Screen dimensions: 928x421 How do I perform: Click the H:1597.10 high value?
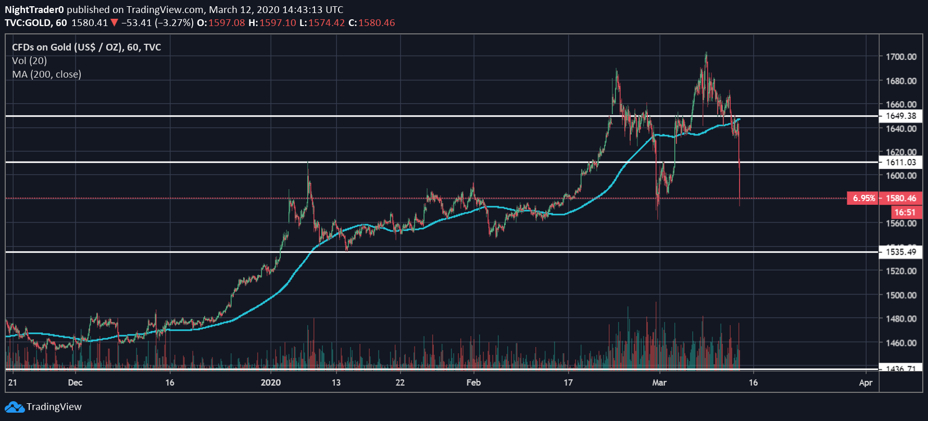[272, 23]
